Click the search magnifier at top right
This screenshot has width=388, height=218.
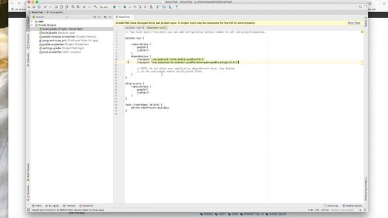click(x=360, y=7)
